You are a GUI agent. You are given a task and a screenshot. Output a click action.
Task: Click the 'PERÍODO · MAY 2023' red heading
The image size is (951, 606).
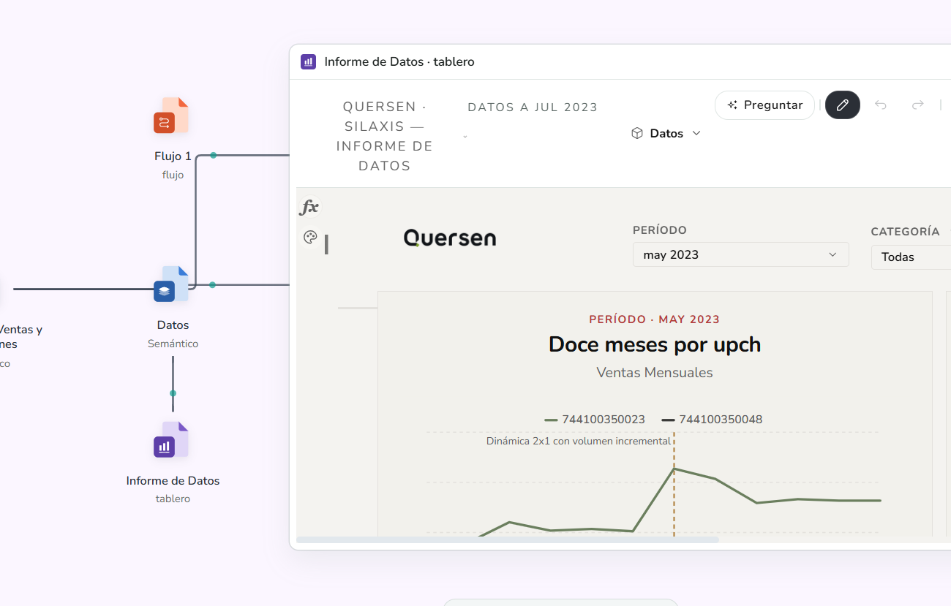coord(655,319)
